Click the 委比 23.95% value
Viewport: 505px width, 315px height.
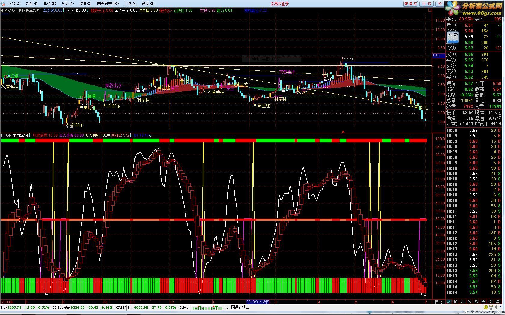466,19
